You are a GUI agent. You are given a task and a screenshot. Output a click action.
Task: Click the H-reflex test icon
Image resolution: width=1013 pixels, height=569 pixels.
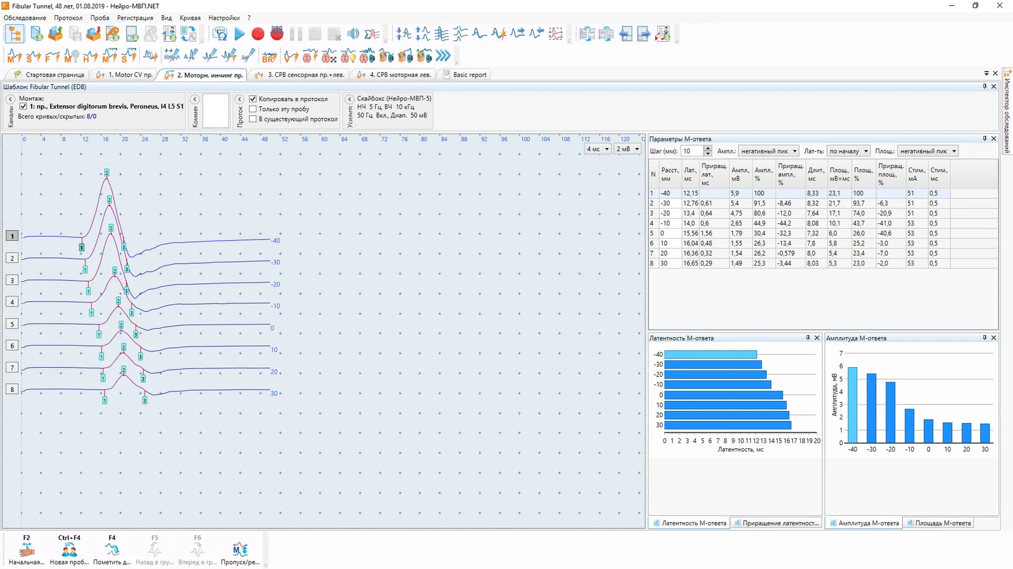[x=91, y=56]
